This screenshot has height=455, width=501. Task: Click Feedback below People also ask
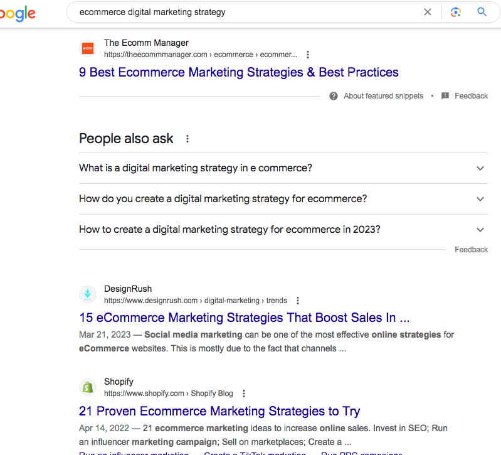tap(471, 250)
